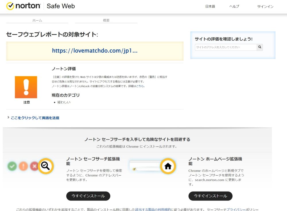
Task: Open the ヘルプ menu
Action: (234, 6)
